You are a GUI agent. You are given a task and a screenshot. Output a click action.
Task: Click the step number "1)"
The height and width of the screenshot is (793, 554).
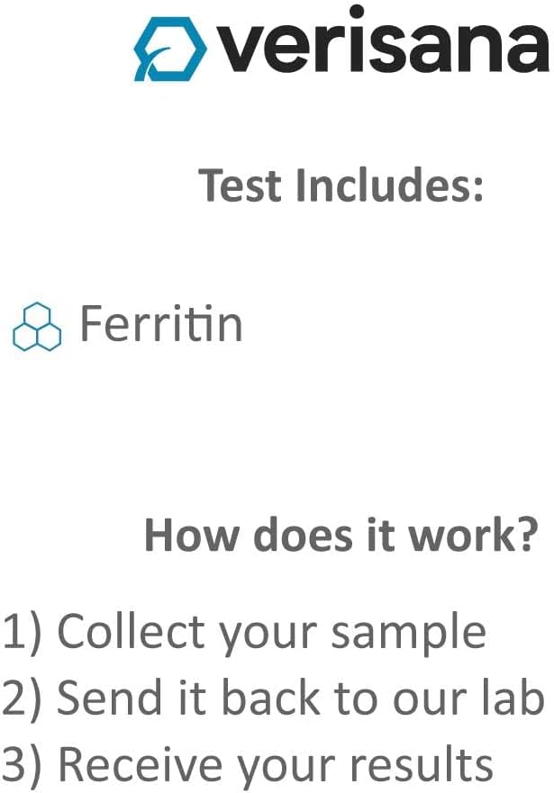22,631
